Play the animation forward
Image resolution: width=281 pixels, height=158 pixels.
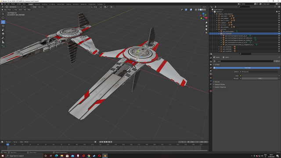coord(107,142)
